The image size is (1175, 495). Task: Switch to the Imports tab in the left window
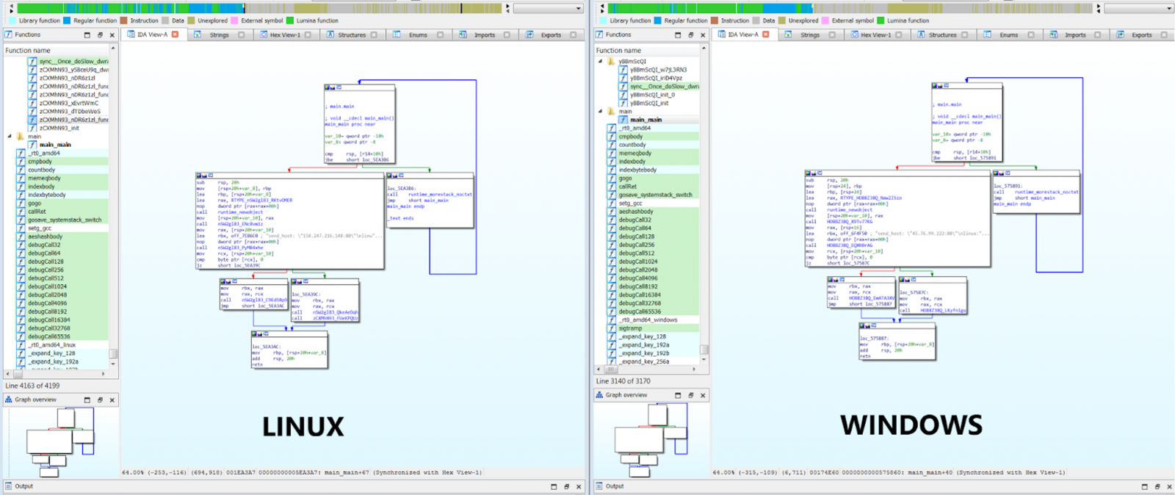(484, 35)
